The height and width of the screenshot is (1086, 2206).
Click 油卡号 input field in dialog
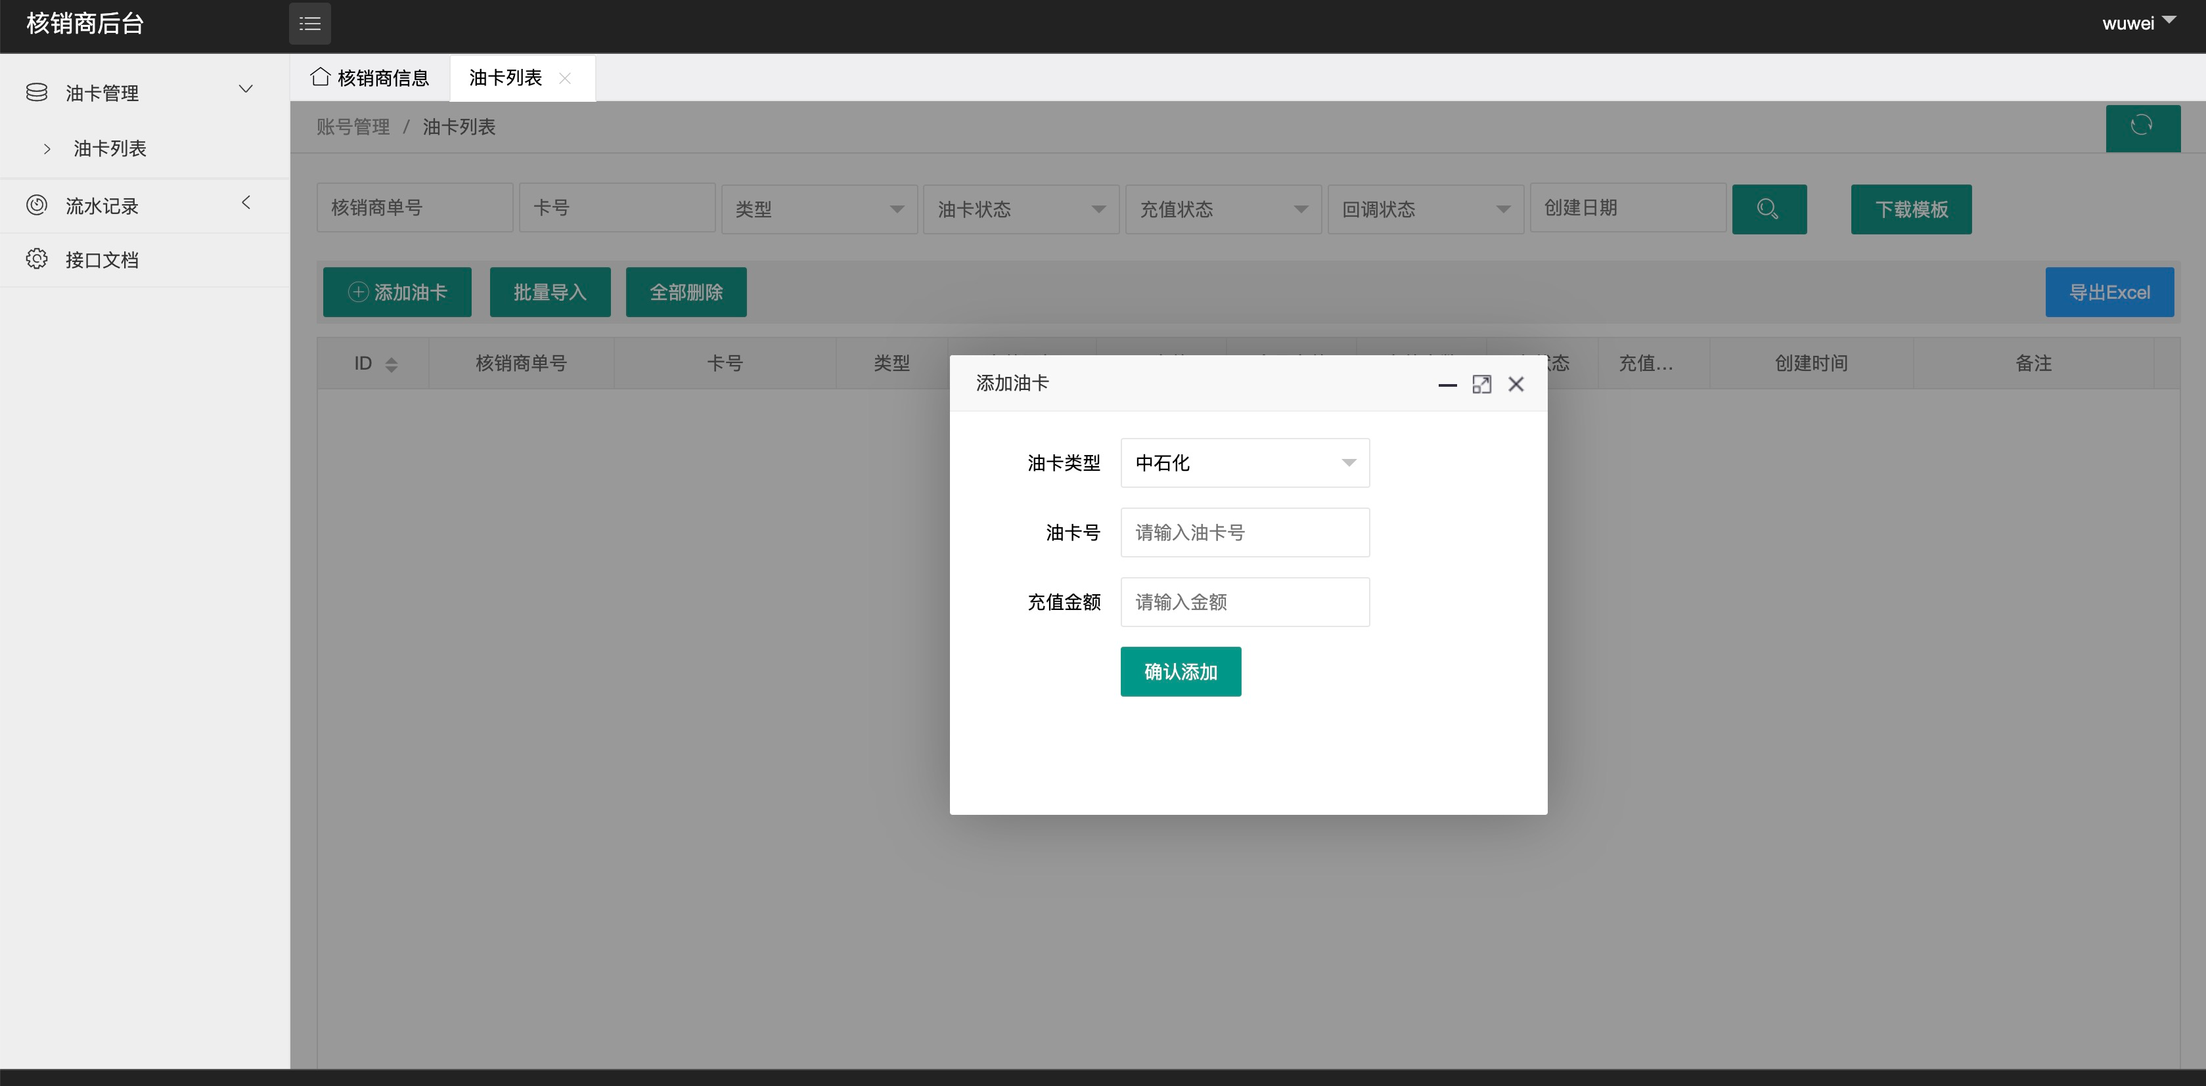tap(1245, 532)
